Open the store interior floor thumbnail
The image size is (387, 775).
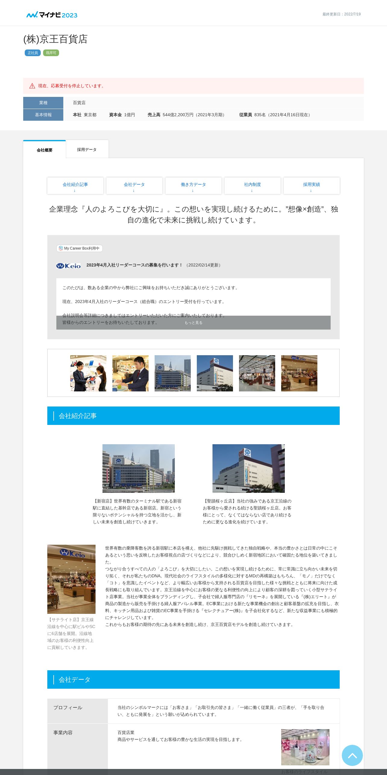pyautogui.click(x=257, y=373)
